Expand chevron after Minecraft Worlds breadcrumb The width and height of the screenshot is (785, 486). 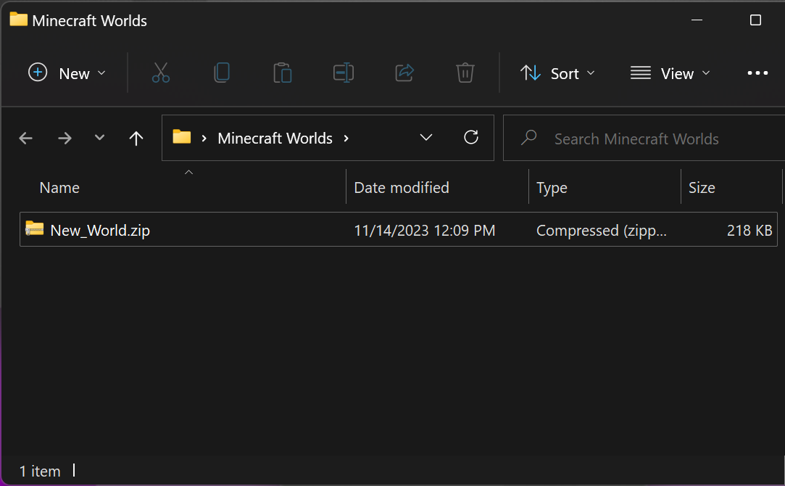pyautogui.click(x=346, y=139)
